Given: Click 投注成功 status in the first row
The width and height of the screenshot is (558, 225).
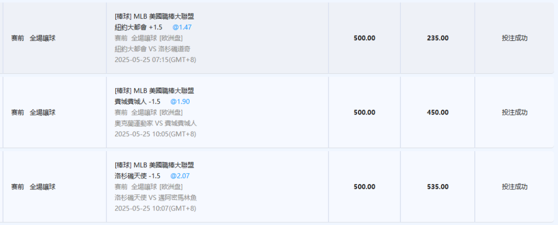Looking at the screenshot, I should [515, 38].
